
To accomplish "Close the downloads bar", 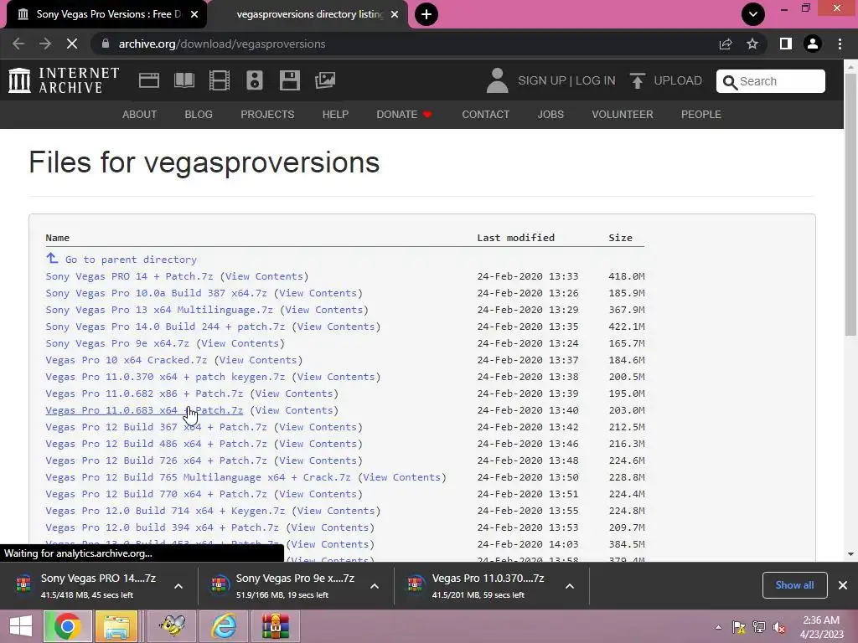I will coord(843,585).
